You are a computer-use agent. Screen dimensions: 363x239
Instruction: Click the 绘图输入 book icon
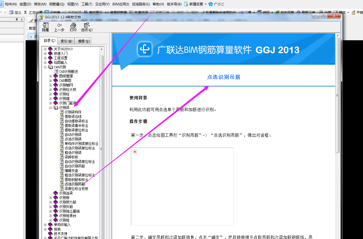50,62
